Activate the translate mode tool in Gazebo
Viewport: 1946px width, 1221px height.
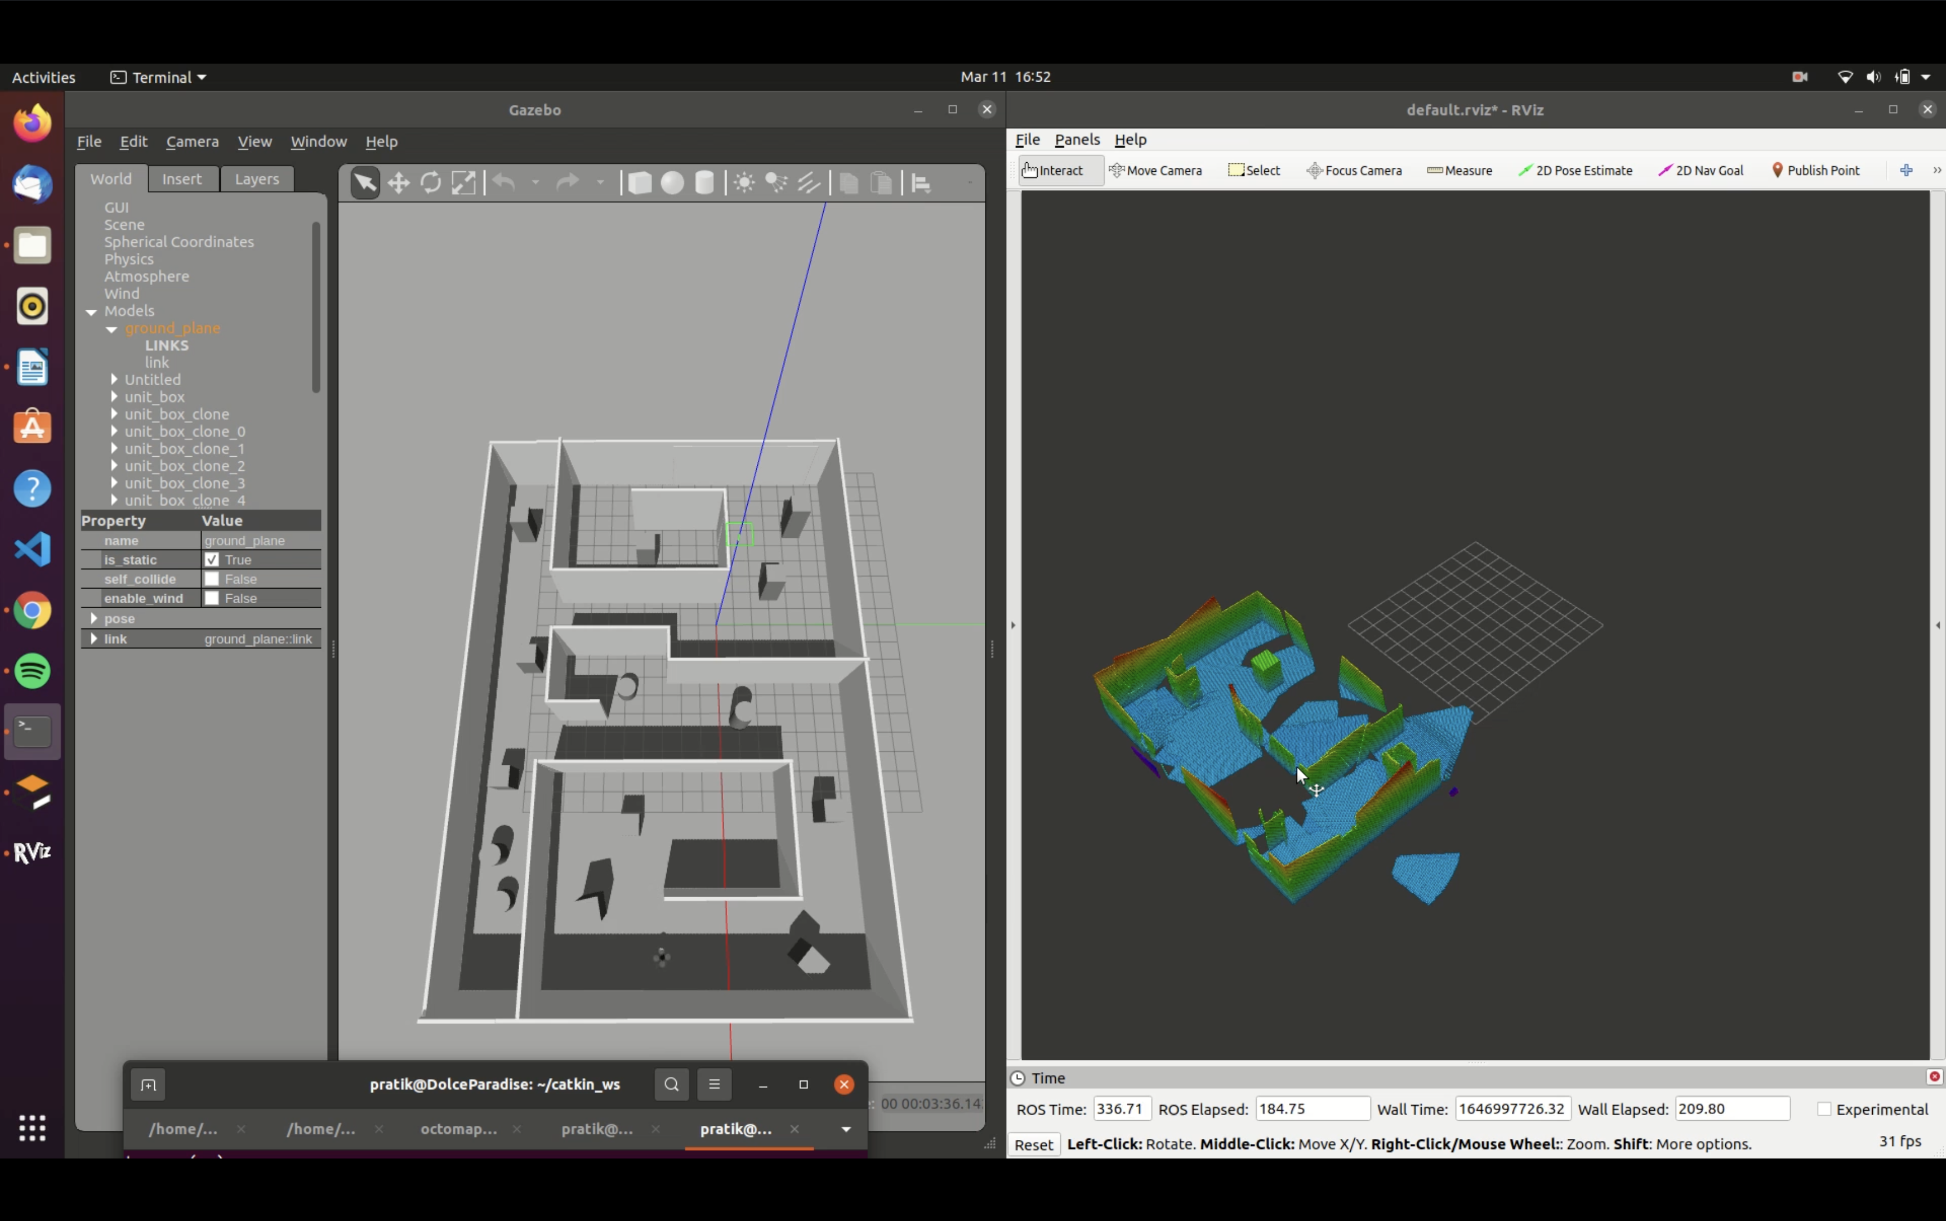click(399, 183)
